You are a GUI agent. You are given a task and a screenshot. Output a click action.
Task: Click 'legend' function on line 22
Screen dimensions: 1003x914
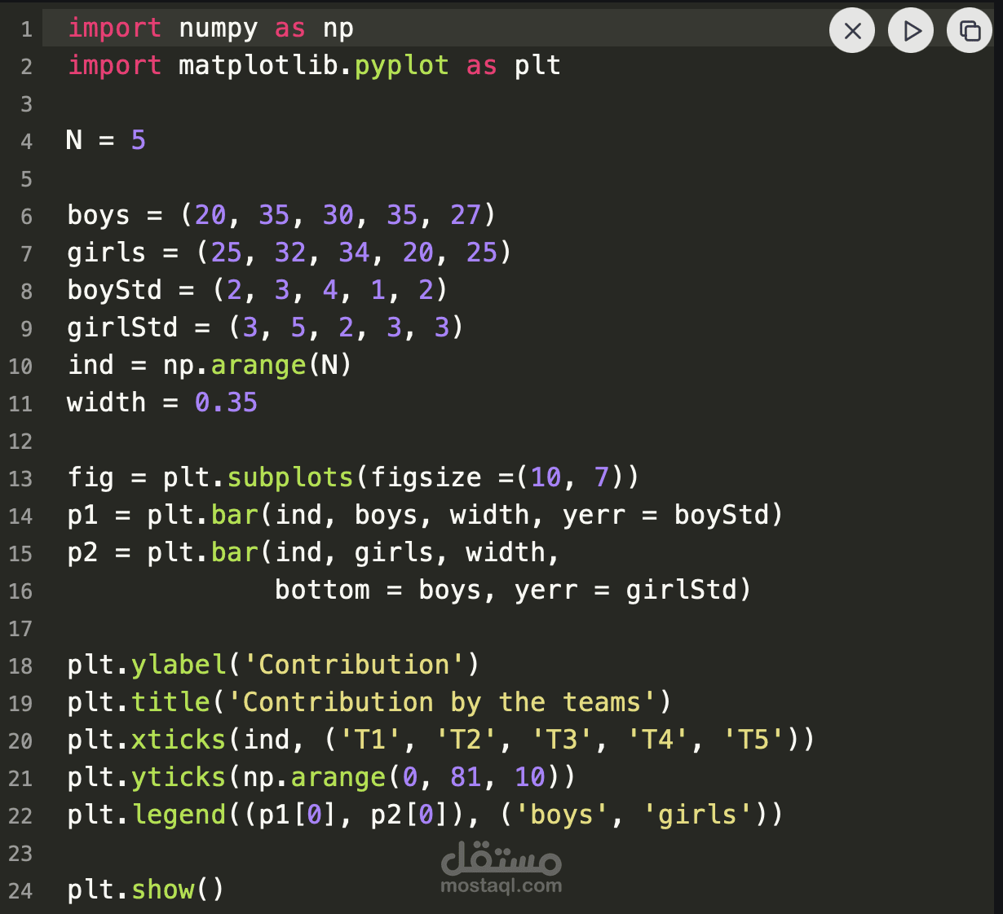[x=179, y=815]
